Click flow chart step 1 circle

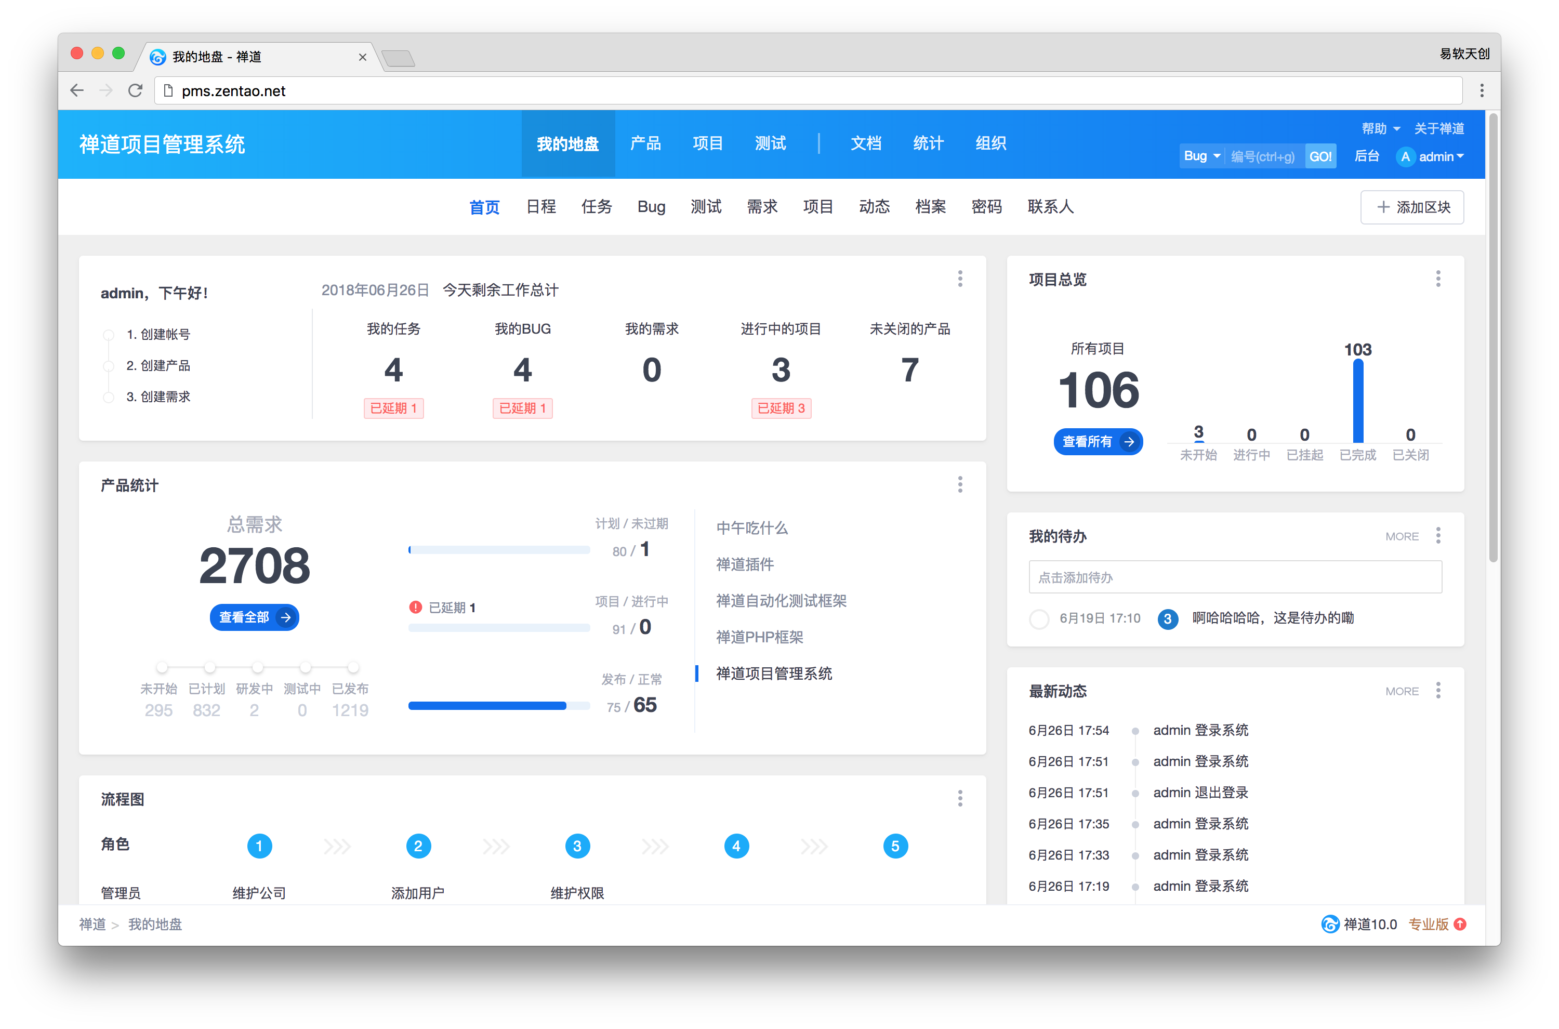click(259, 846)
